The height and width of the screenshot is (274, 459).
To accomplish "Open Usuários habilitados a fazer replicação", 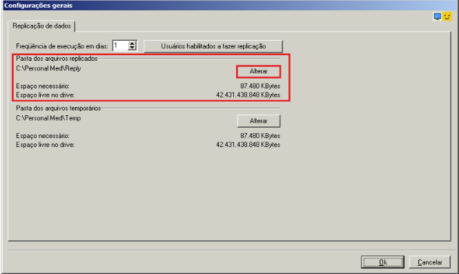I will click(213, 46).
